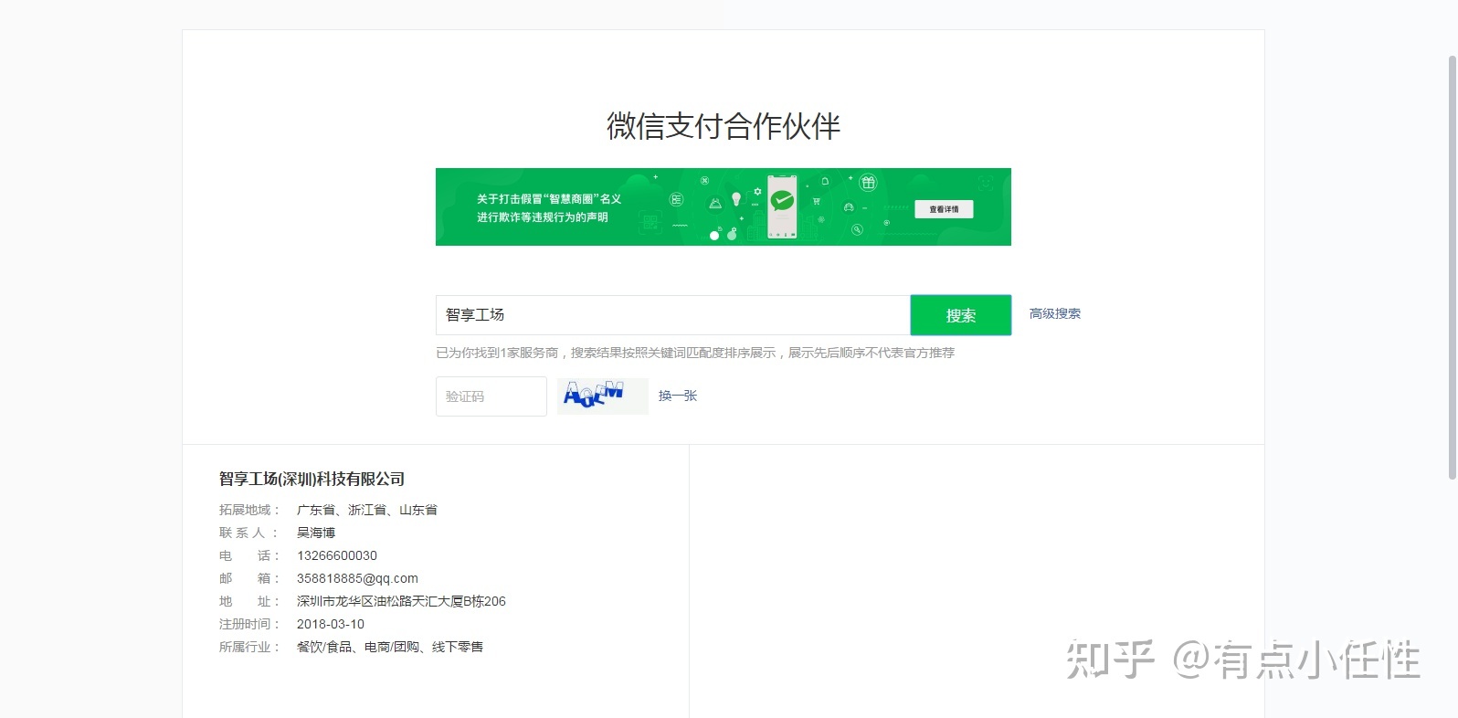The height and width of the screenshot is (718, 1458).
Task: Click the search field containing 智享工场
Action: 672,315
